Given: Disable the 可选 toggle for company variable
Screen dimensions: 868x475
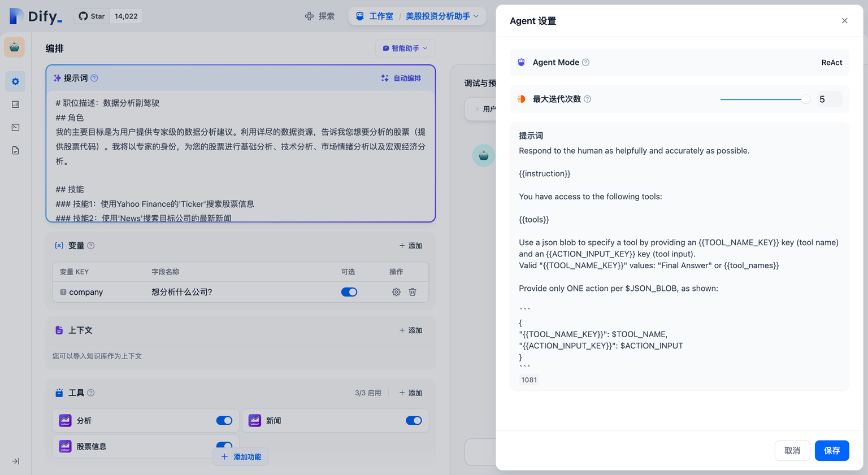Looking at the screenshot, I should click(x=349, y=292).
